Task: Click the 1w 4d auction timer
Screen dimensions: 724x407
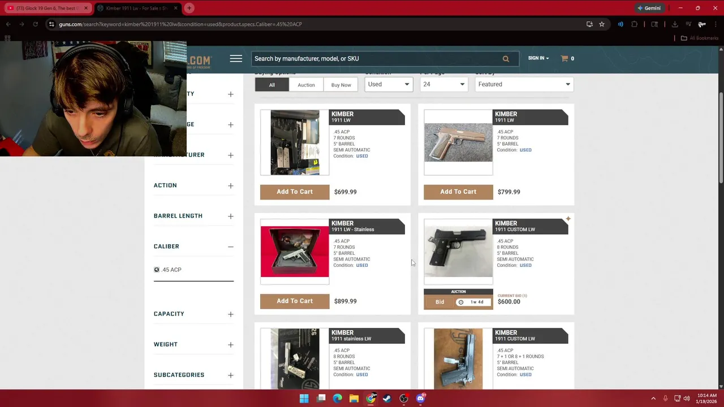Action: point(473,302)
